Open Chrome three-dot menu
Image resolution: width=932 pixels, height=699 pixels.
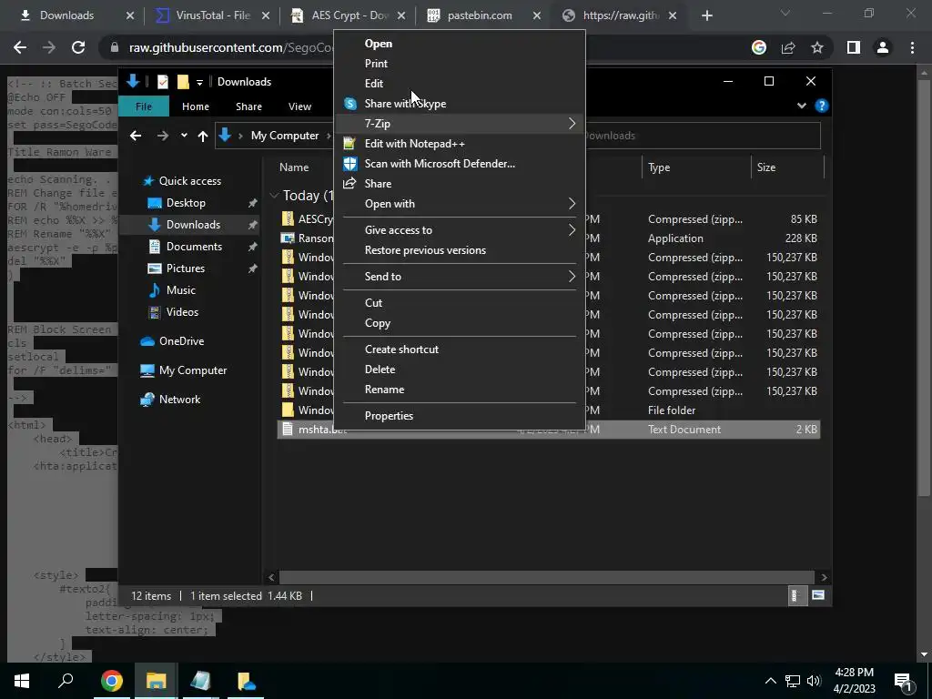pyautogui.click(x=912, y=47)
